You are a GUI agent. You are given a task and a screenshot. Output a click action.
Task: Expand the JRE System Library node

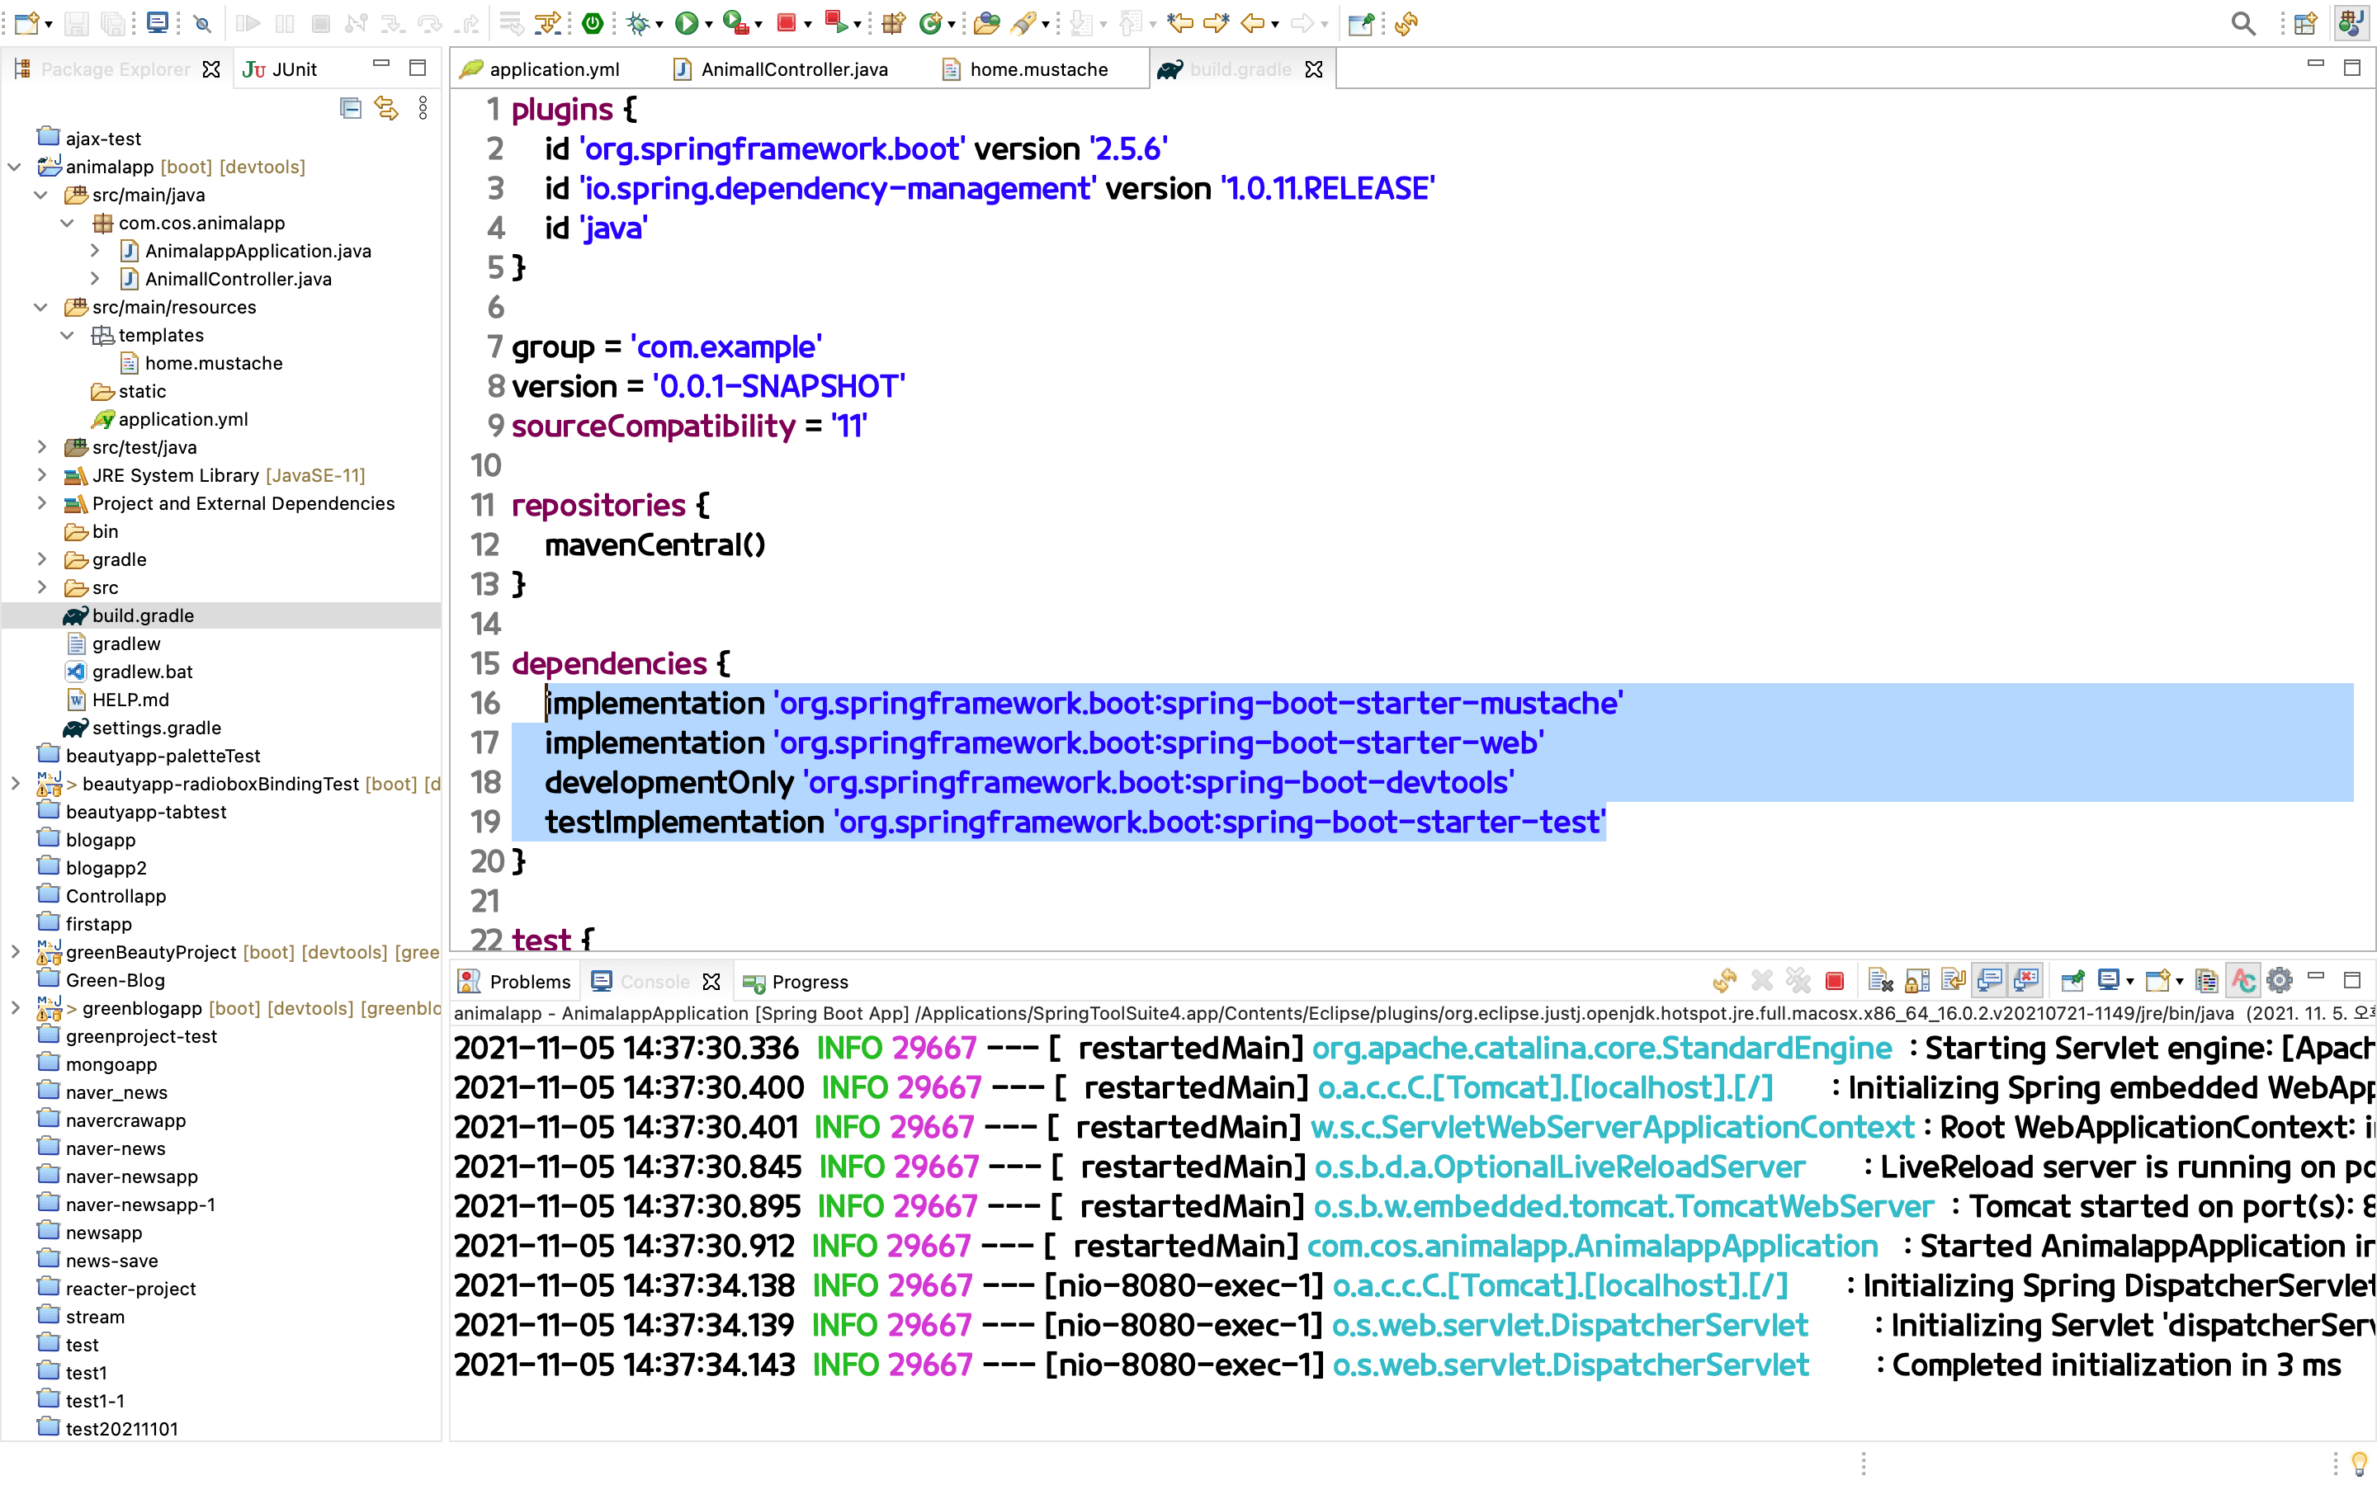point(41,475)
